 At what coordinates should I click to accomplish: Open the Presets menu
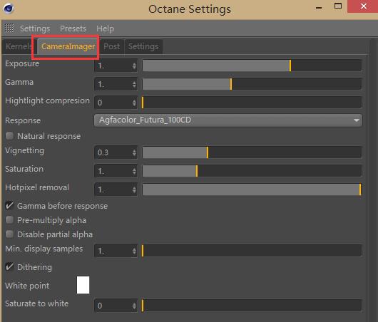[73, 28]
